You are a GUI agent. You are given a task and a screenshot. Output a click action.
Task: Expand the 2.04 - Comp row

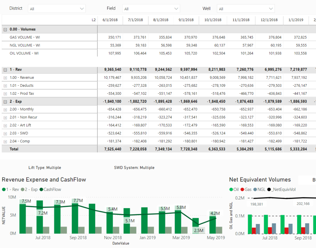[5, 142]
